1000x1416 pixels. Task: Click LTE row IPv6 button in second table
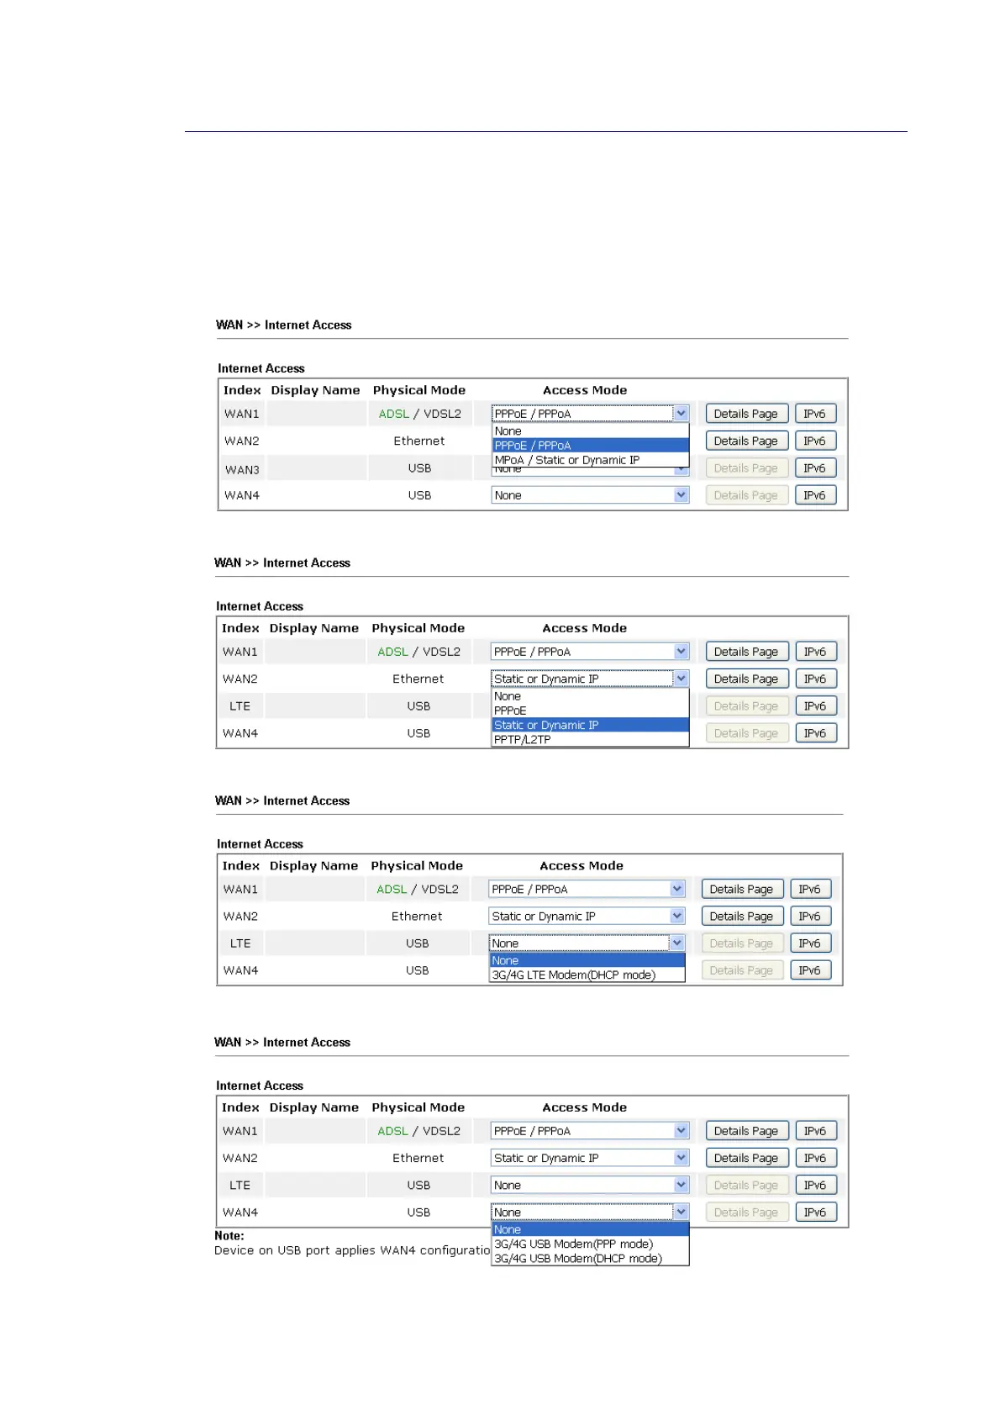814,706
